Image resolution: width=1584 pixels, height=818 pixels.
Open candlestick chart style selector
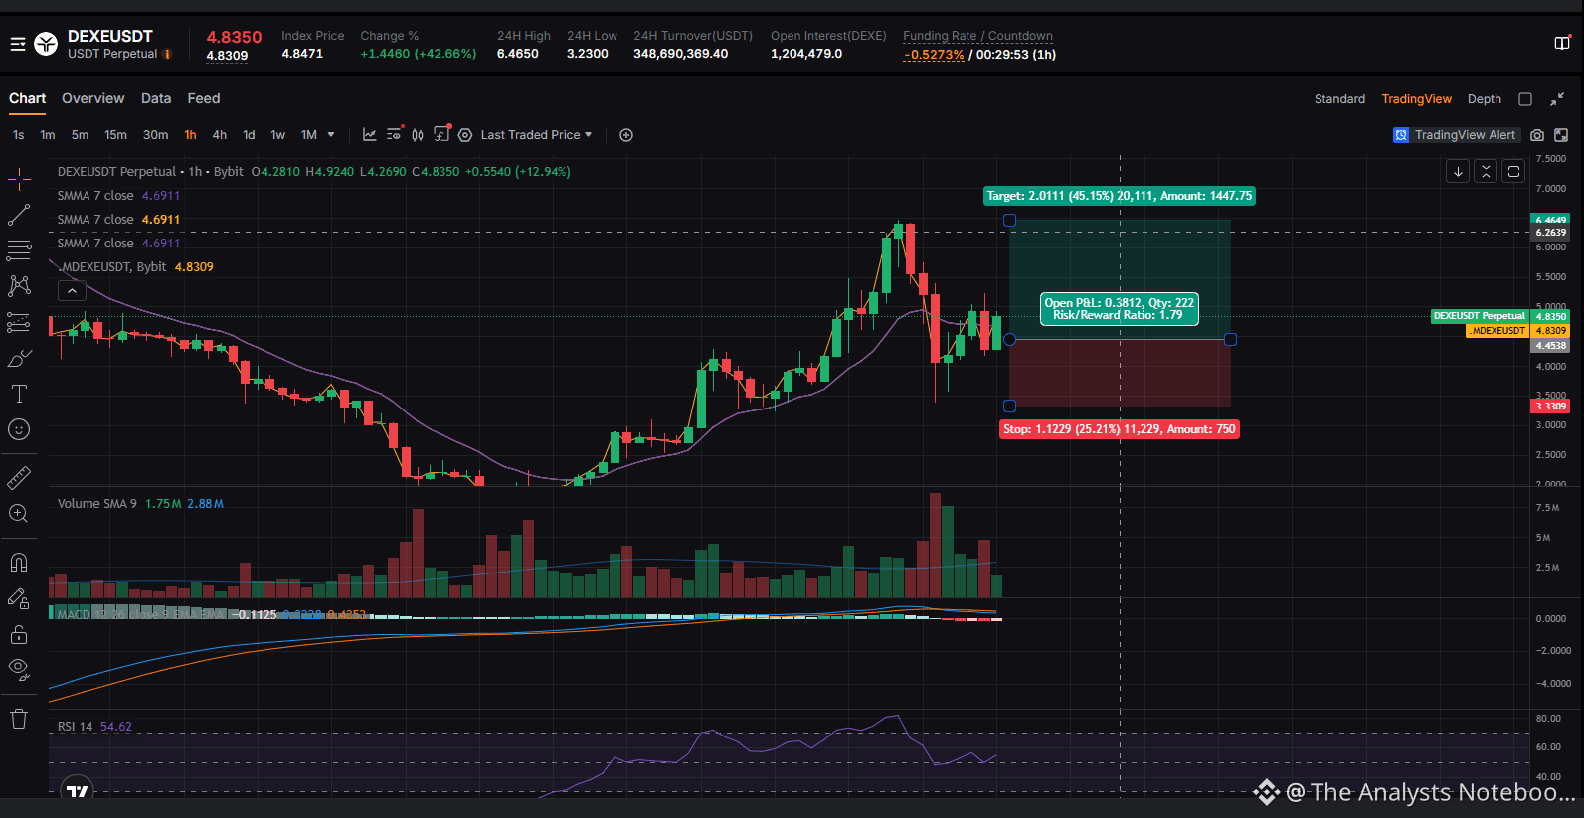pos(418,135)
